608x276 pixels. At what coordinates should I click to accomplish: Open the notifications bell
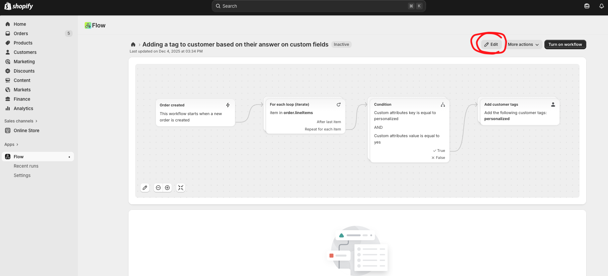coord(601,6)
